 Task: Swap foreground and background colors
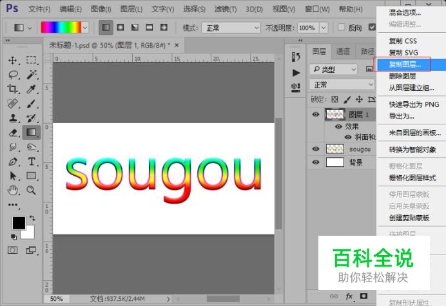[x=32, y=218]
